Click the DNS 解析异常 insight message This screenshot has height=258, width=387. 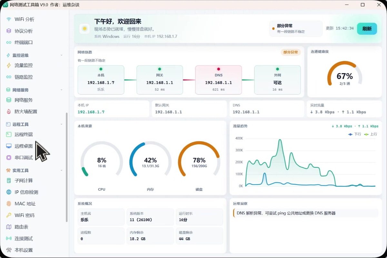tap(305, 213)
